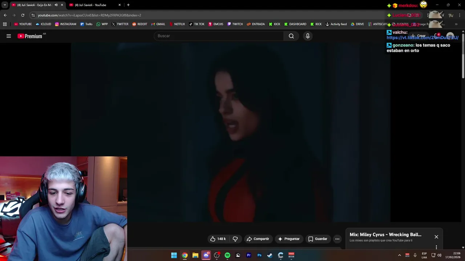Viewport: 465px width, 261px height.
Task: Open Discord from the taskbar
Action: [206, 255]
